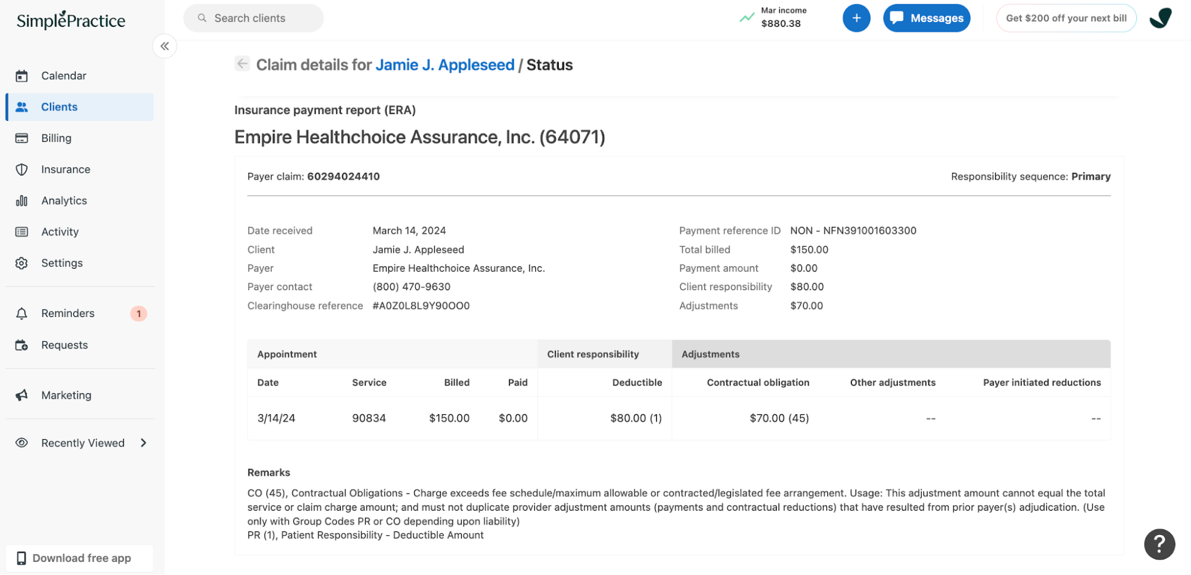Click Download free app button
The image size is (1191, 575).
point(80,558)
